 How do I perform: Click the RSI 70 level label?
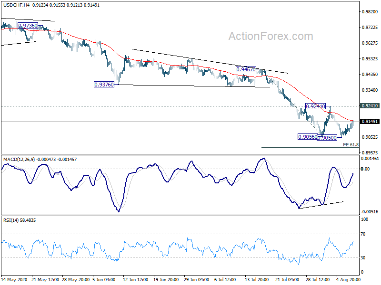pyautogui.click(x=363, y=234)
